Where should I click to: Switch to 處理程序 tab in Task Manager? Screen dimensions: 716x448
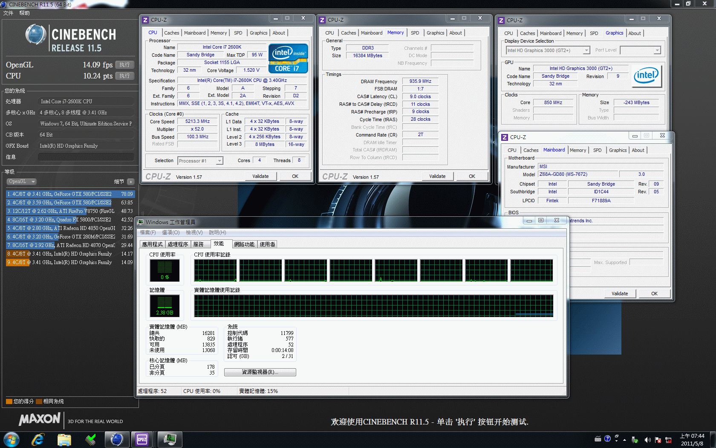coord(178,244)
